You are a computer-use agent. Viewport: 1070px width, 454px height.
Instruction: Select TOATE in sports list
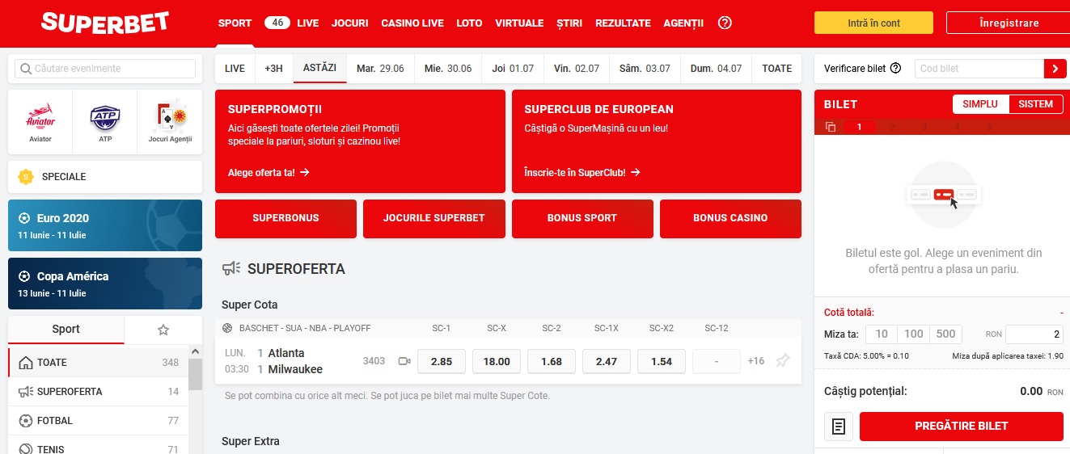click(99, 363)
